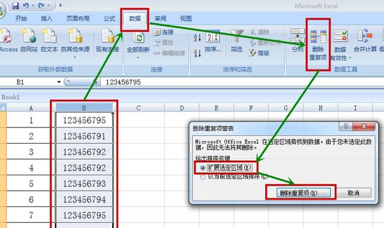384x228 pixels.
Task: Switch to the Page Layout (页面布局) tab
Action: click(78, 19)
